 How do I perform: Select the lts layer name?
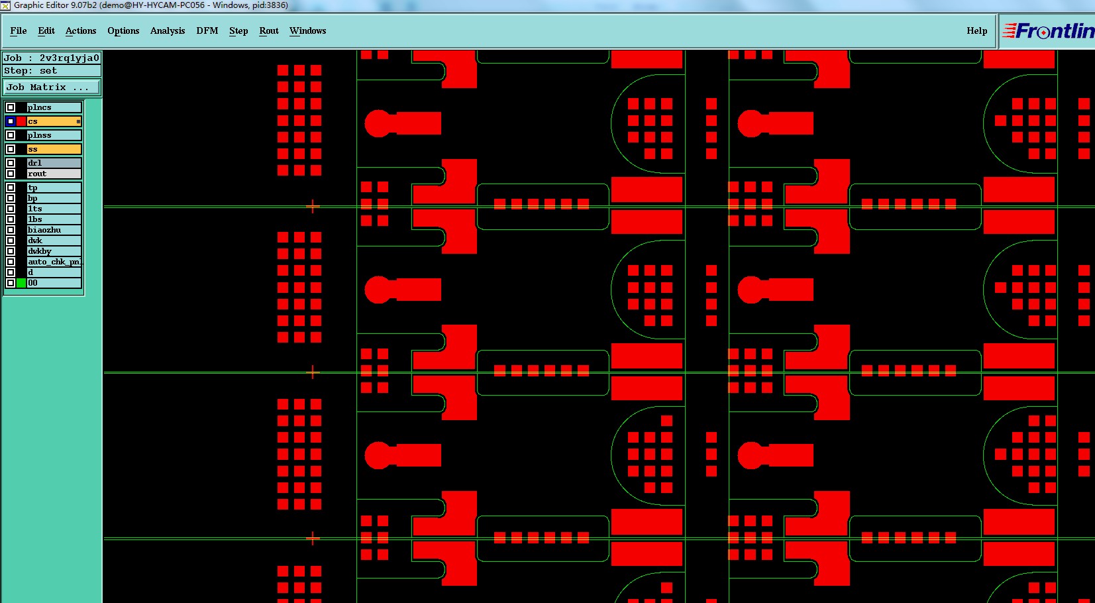(54, 209)
